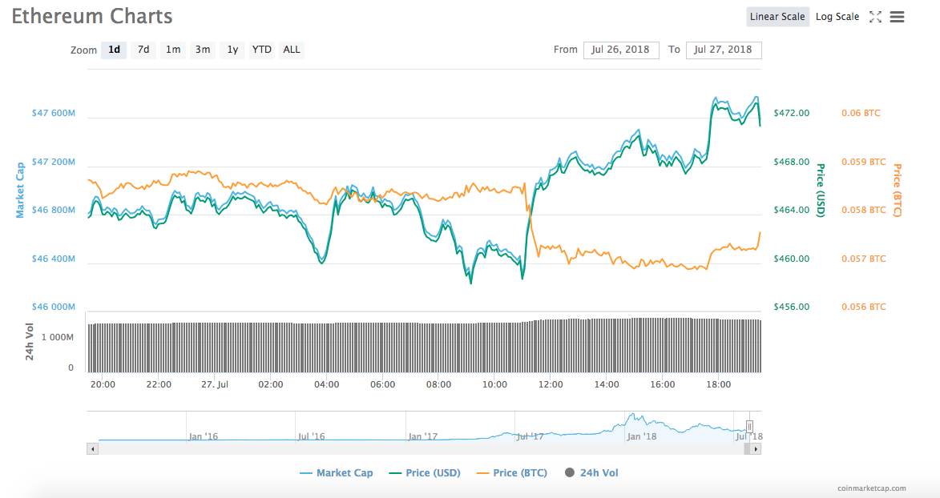Click the Ethereum Charts heading
The height and width of the screenshot is (498, 940).
tap(91, 16)
